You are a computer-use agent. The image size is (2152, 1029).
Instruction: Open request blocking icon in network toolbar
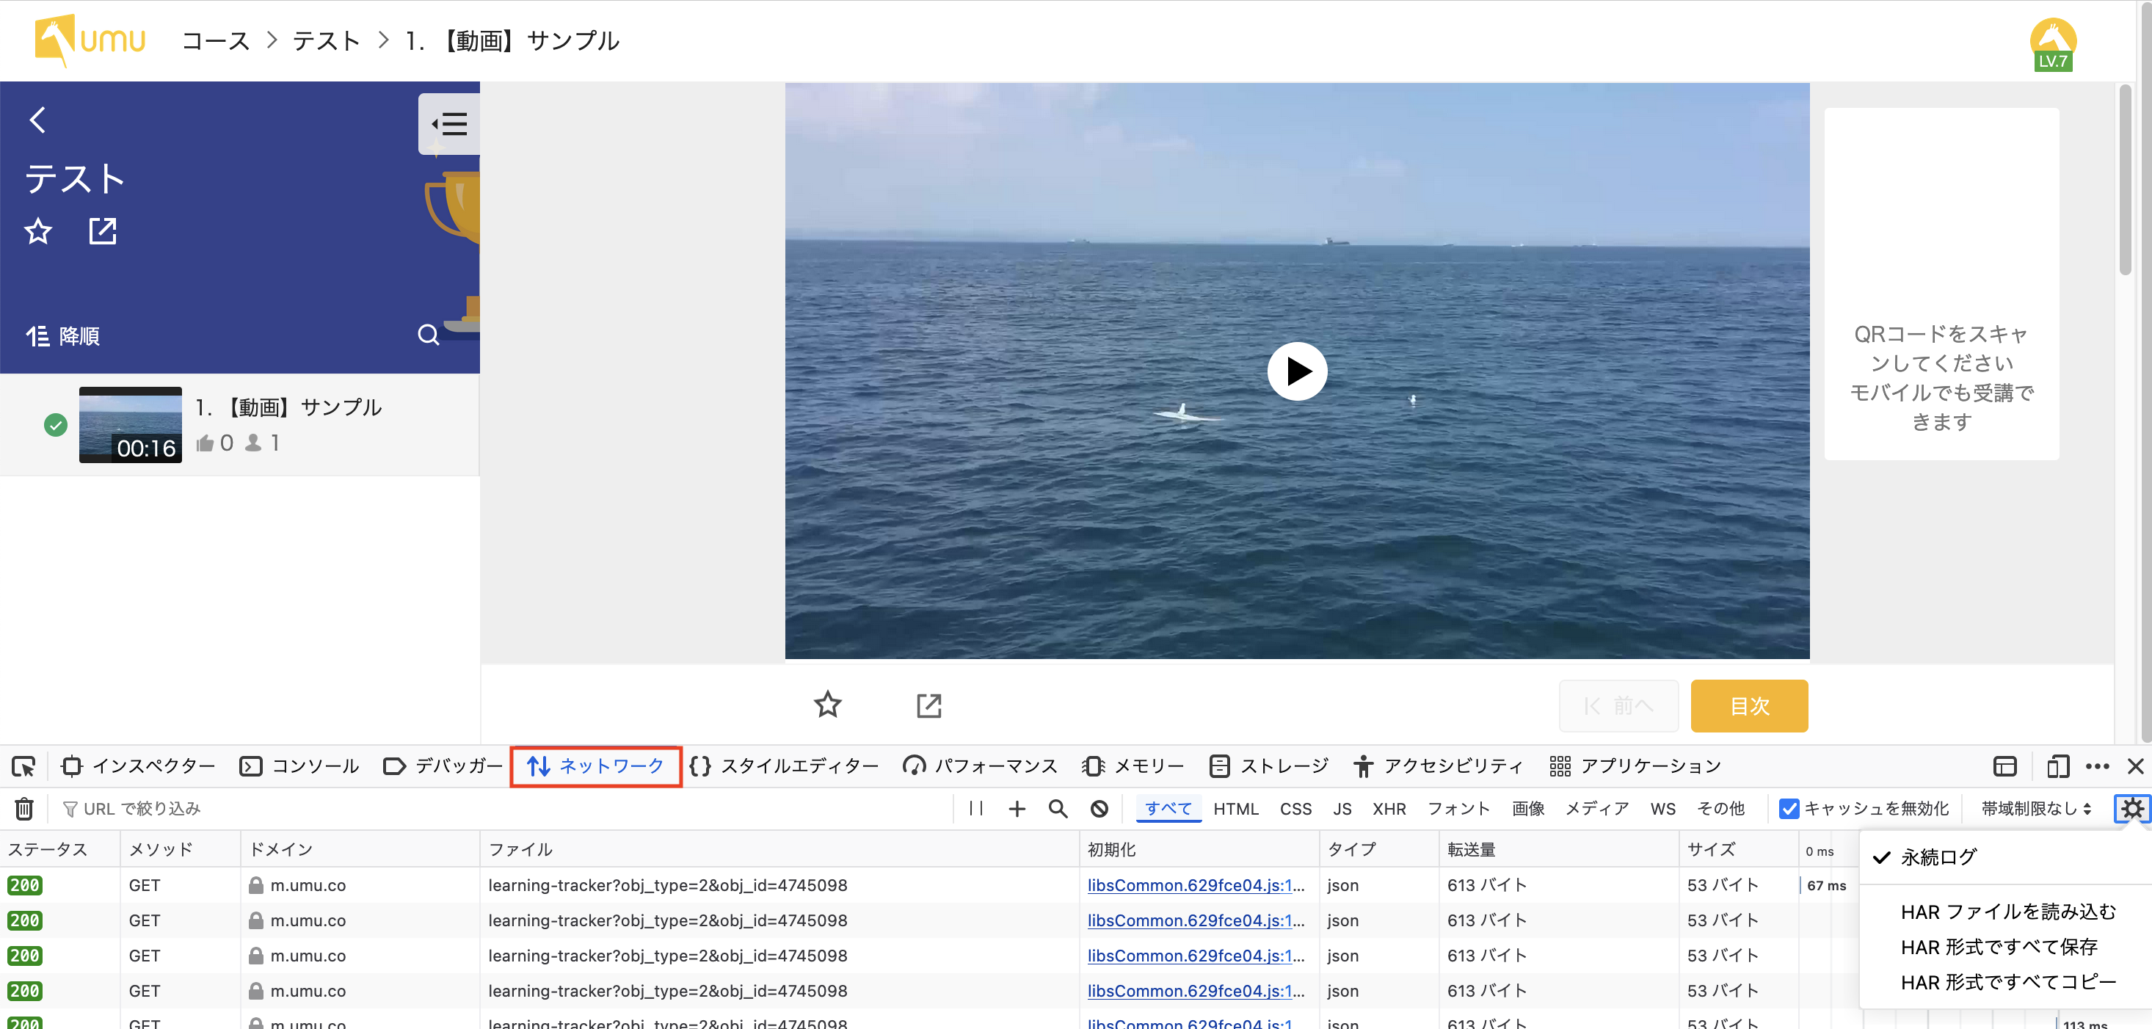(1099, 807)
